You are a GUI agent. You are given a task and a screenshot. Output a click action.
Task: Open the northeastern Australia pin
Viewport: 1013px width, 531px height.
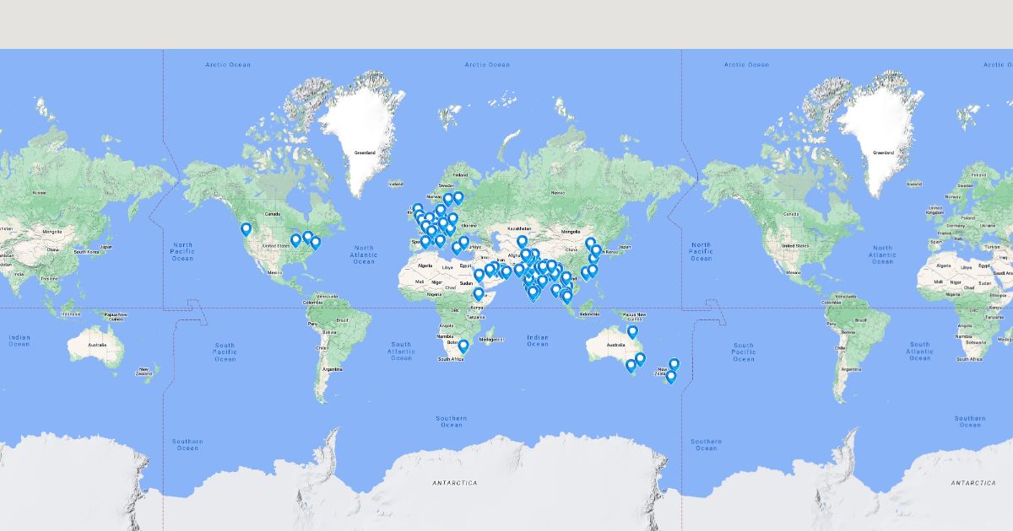[632, 332]
